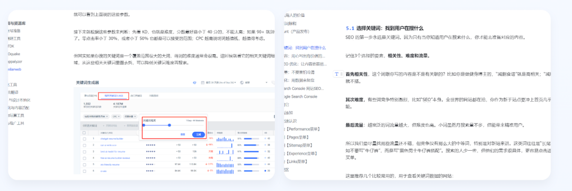Click the drag-handle dots next to the T icon
The width and height of the screenshot is (572, 191).
pyautogui.click(x=342, y=75)
